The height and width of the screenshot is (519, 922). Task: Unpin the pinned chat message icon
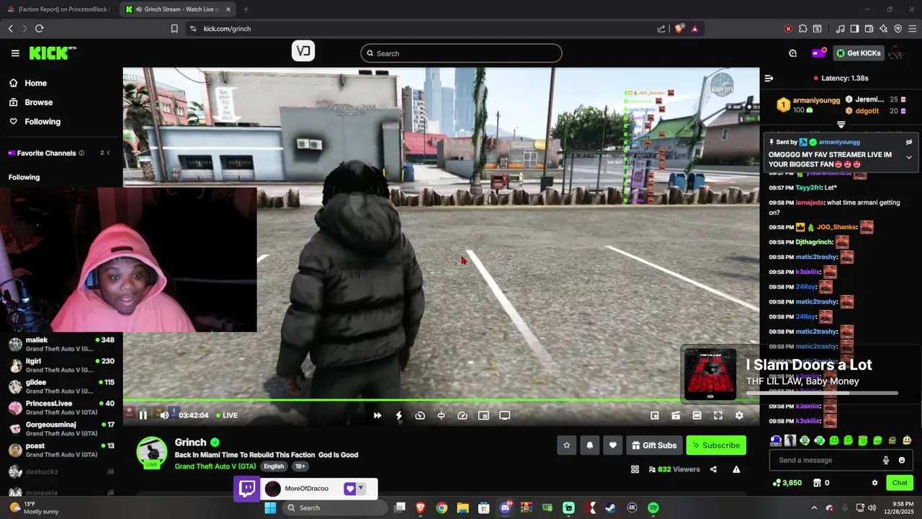909,142
